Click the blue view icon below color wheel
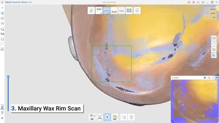Screen dimensions: 219x123 point(214,55)
